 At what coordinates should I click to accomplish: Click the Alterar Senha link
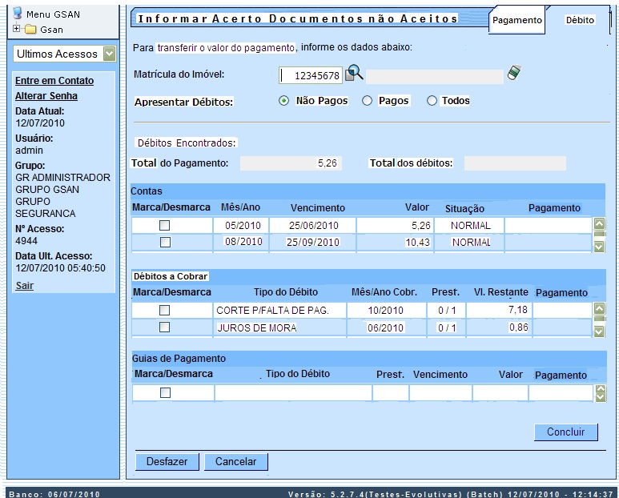pyautogui.click(x=46, y=96)
